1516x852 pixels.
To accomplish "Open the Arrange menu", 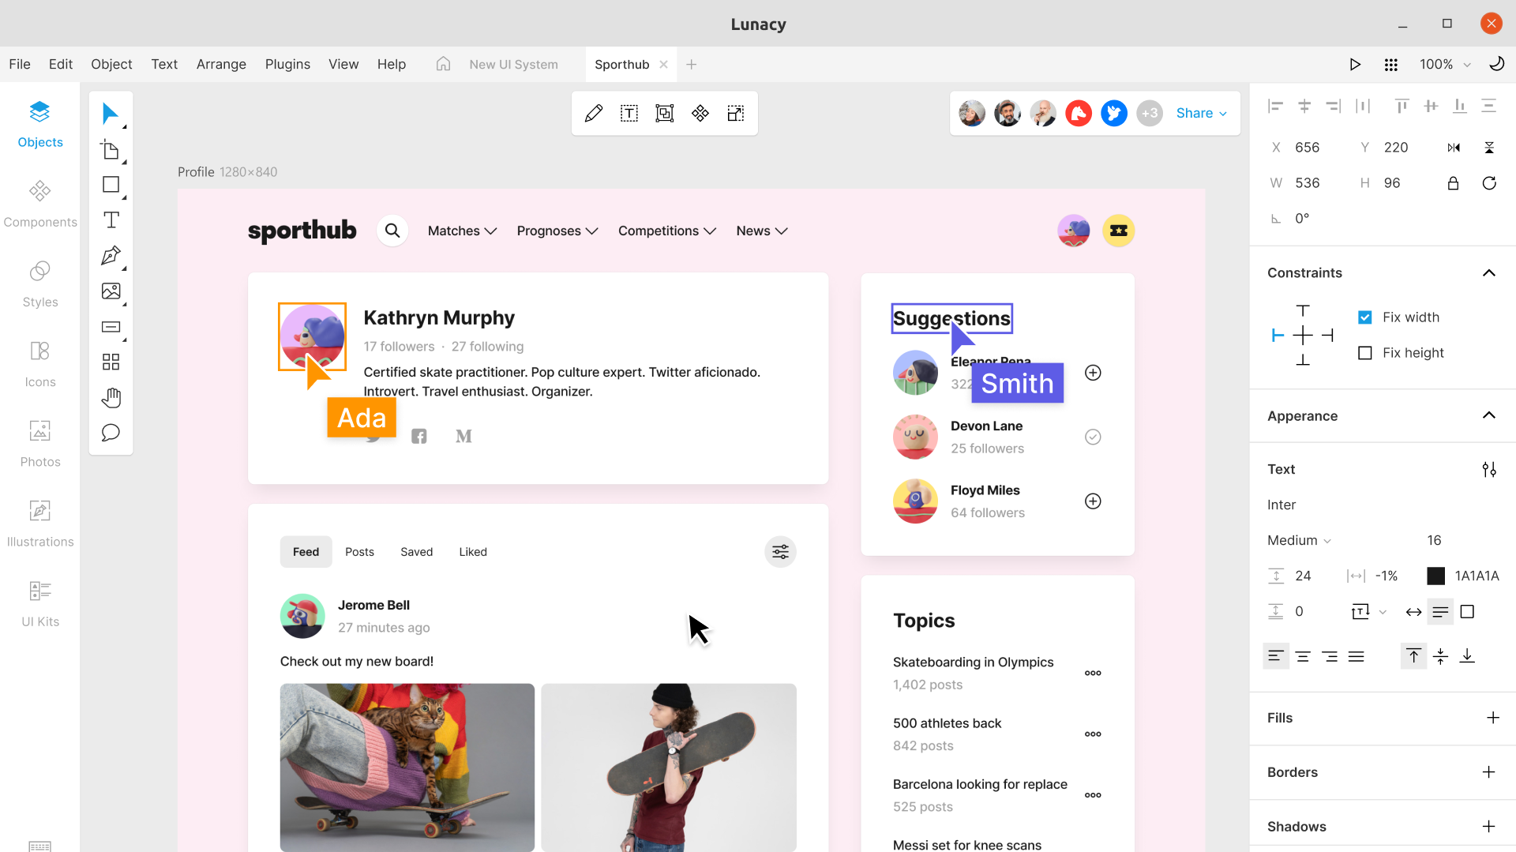I will point(221,65).
